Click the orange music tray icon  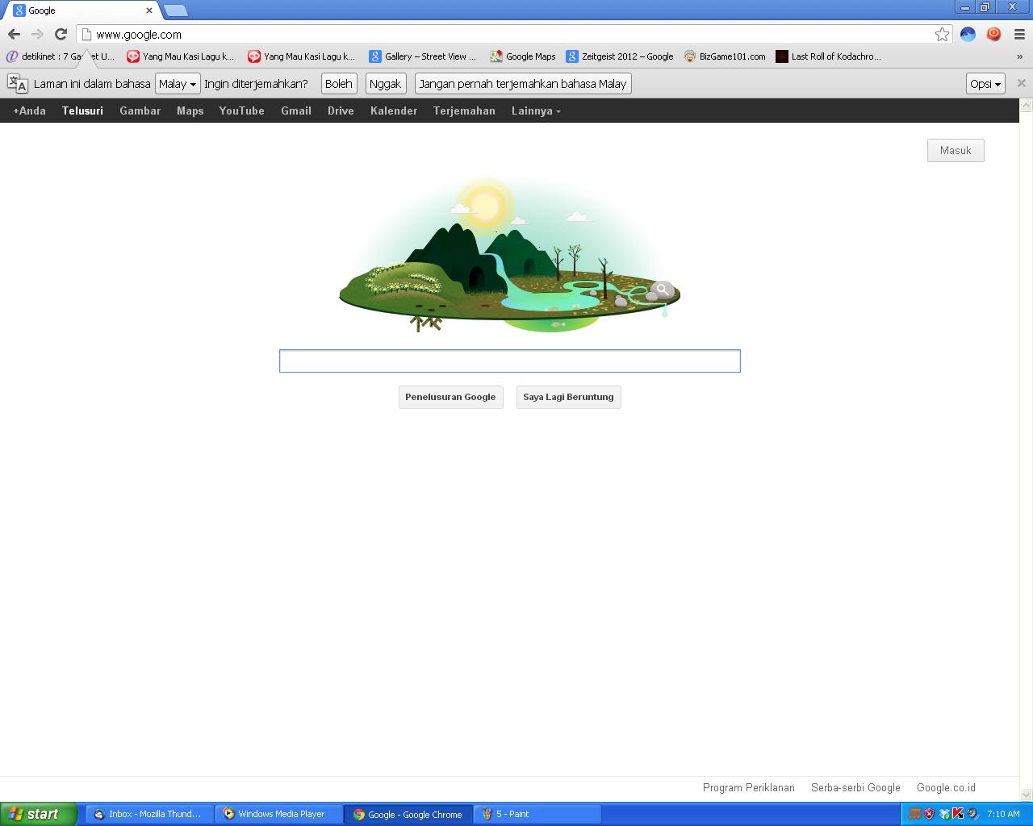click(x=914, y=814)
